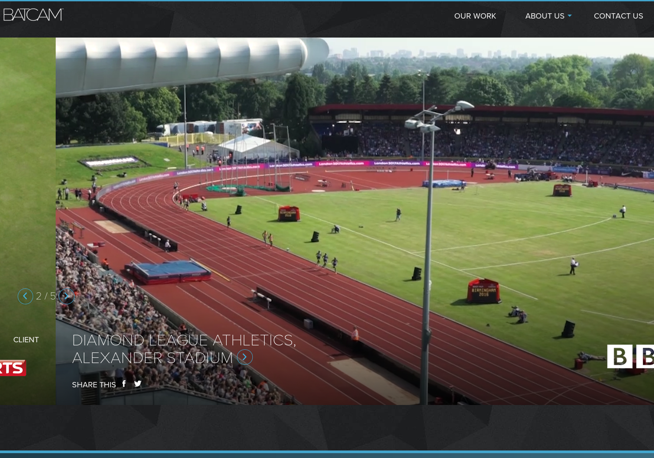
Task: Click the 2 / 5 slide counter
Action: 46,296
